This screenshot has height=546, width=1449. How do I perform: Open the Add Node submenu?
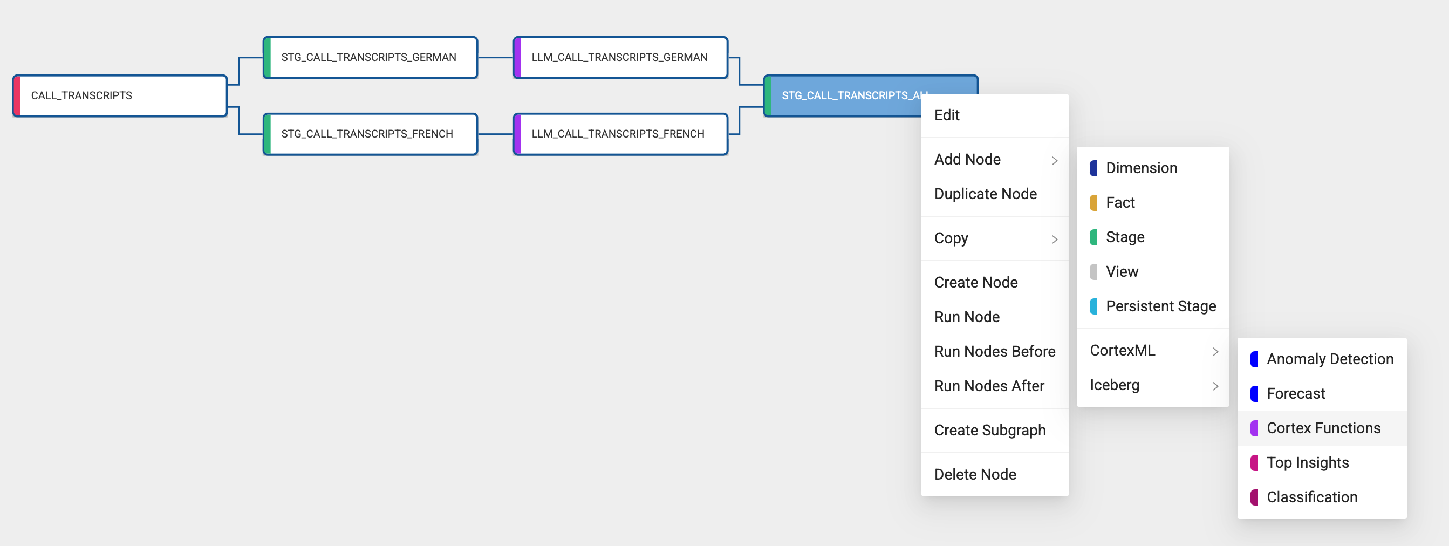pos(994,160)
